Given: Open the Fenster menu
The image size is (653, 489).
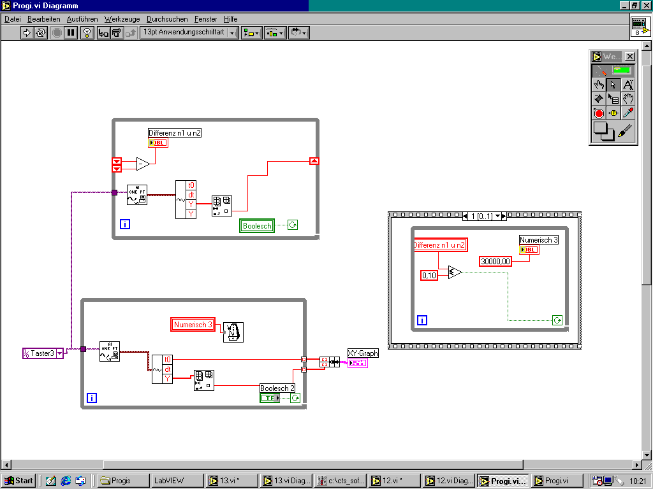Looking at the screenshot, I should 206,19.
